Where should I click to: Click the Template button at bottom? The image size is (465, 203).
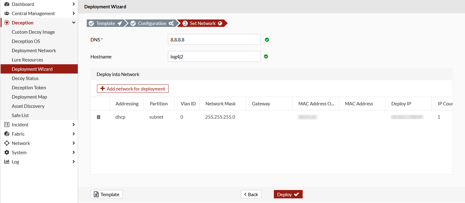coord(107,194)
